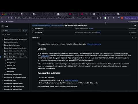Open offscreen.js in the file list
This screenshot has height=104, width=138.
point(38,32)
